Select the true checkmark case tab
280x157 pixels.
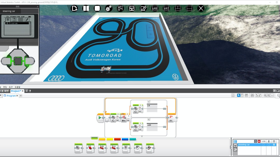pos(149,101)
